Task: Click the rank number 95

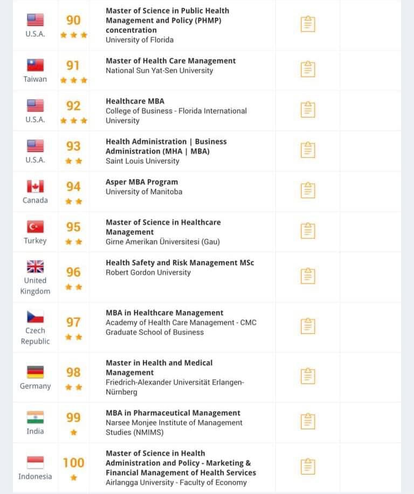Action: 73,227
